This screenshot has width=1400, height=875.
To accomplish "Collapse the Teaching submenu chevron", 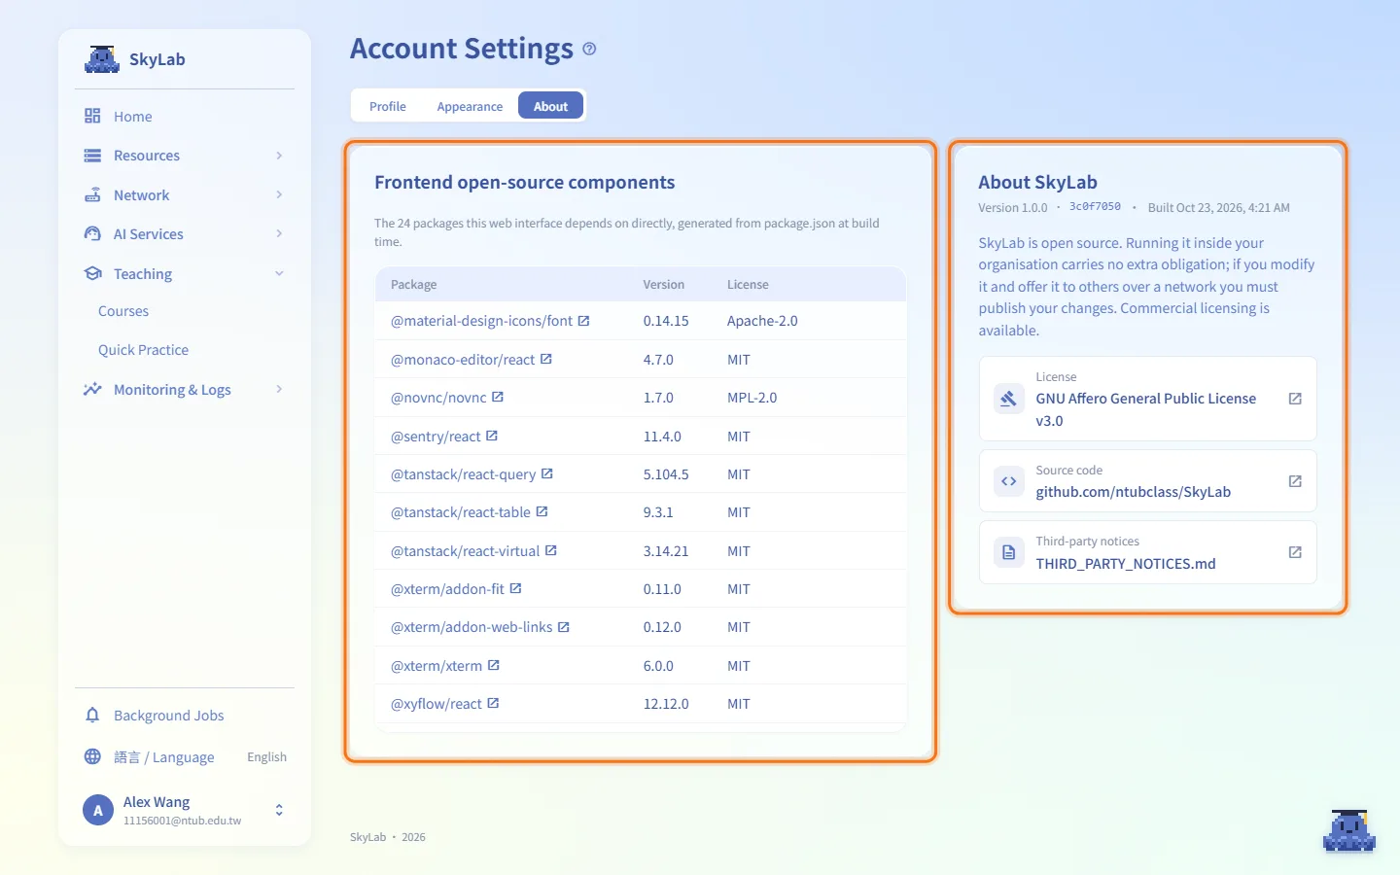I will coord(279,273).
